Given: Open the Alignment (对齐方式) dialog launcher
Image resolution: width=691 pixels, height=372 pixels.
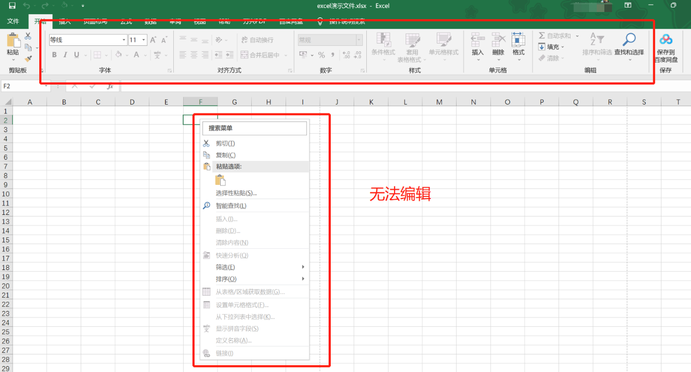Looking at the screenshot, I should point(289,71).
